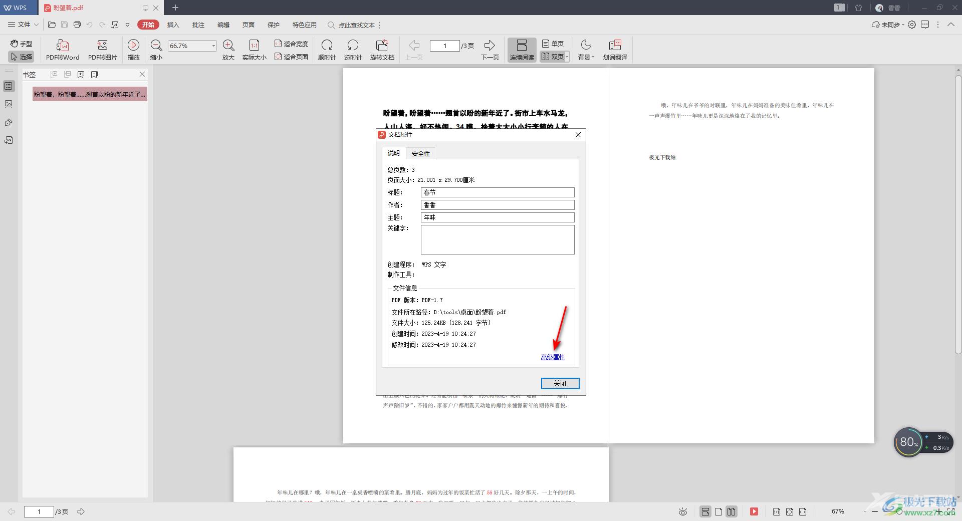The image size is (962, 521).
Task: Click the print icon in quick toolbar
Action: (77, 25)
